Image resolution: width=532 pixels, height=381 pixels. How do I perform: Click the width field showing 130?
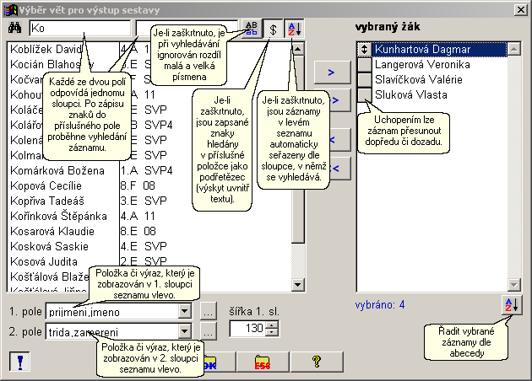pyautogui.click(x=247, y=329)
